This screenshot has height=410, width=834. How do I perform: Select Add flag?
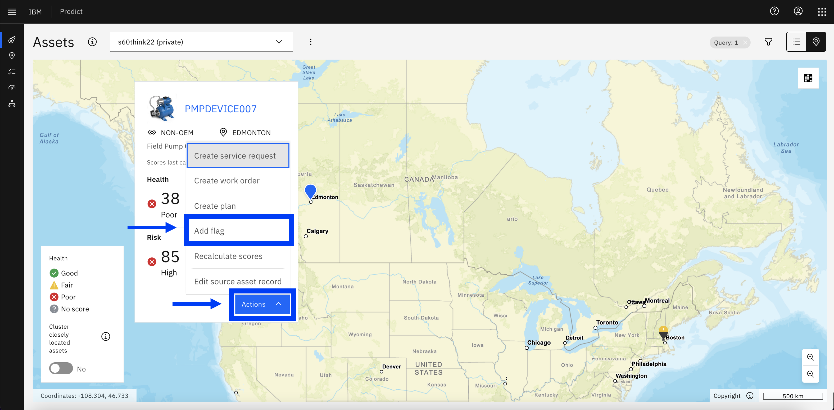239,231
